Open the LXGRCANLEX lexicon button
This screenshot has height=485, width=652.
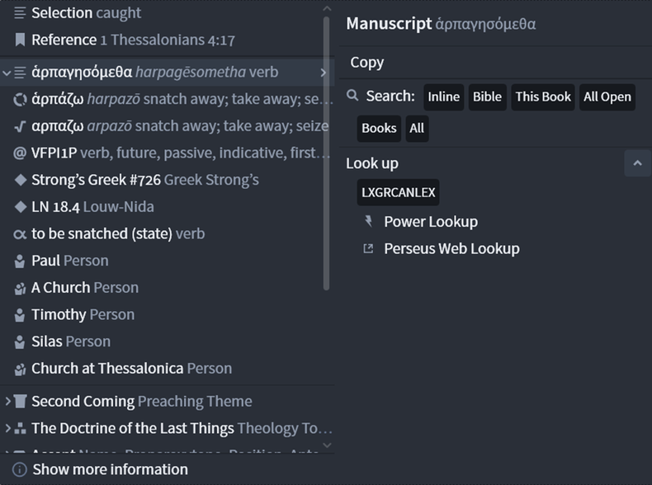click(x=398, y=192)
